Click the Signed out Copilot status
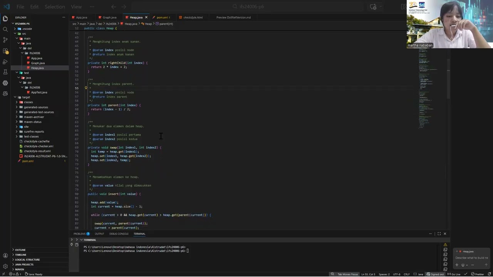The width and height of the screenshot is (493, 277). (435, 274)
